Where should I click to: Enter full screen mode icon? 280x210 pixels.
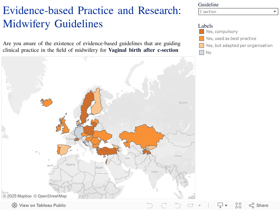238,205
